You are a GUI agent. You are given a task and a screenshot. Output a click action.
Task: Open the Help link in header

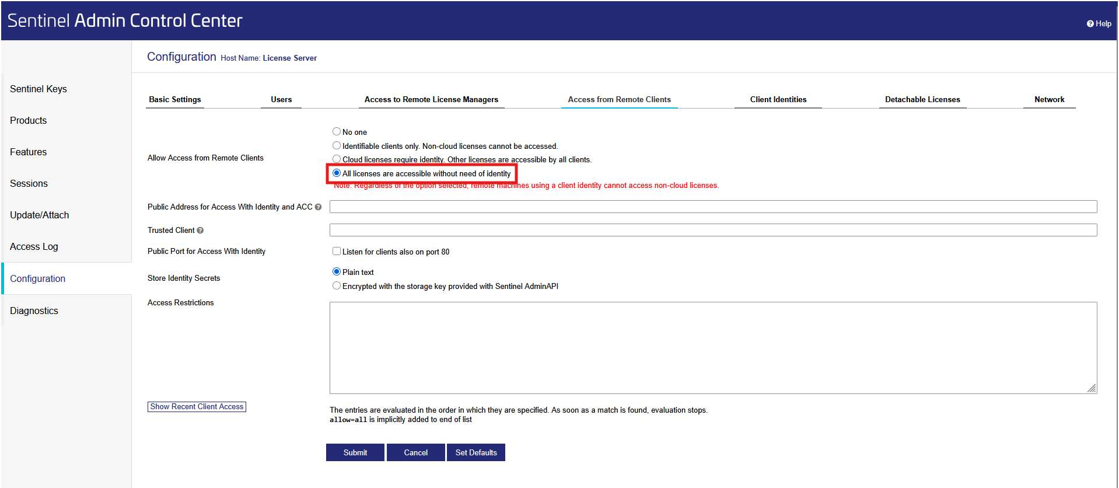[x=1099, y=23]
